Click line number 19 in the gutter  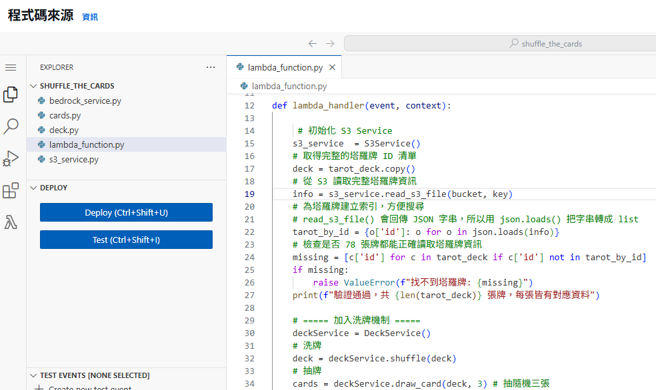[249, 194]
